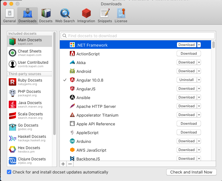Click the ActionScript Adobe icon
Viewport: 222px width, 181px height.
click(x=72, y=53)
